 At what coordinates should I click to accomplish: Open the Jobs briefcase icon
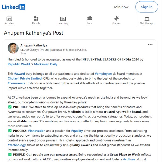pos(90,18)
